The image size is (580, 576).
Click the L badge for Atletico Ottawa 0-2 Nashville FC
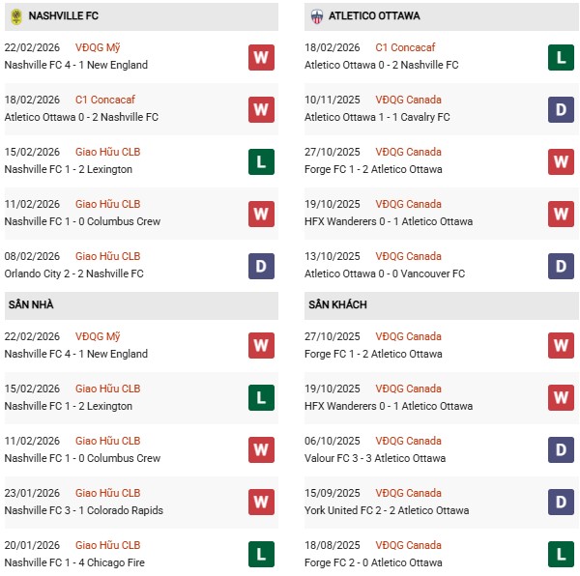(562, 57)
